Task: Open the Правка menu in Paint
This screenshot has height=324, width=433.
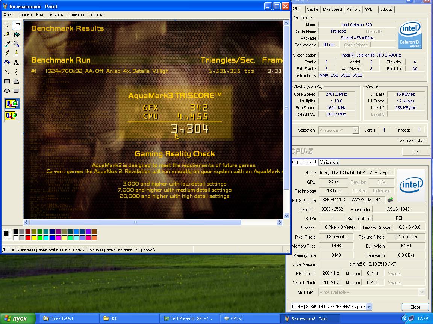Action: coord(24,15)
